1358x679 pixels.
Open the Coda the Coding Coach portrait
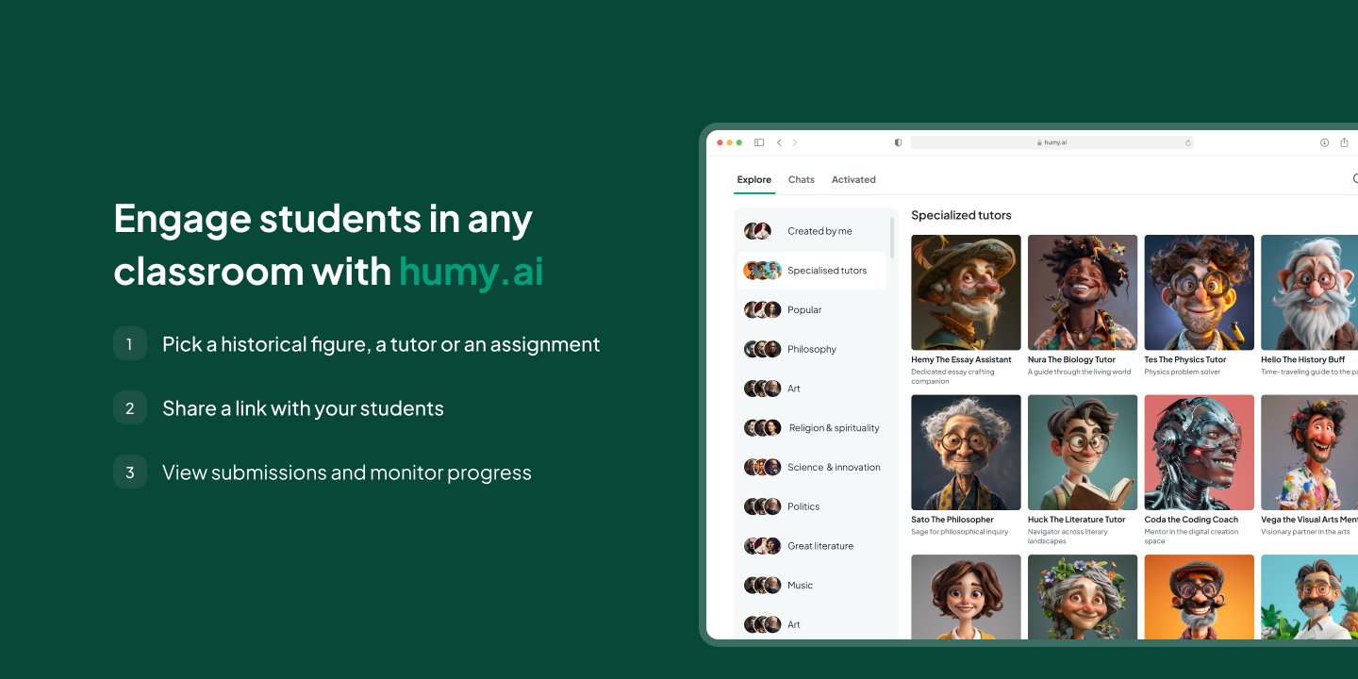(1200, 453)
